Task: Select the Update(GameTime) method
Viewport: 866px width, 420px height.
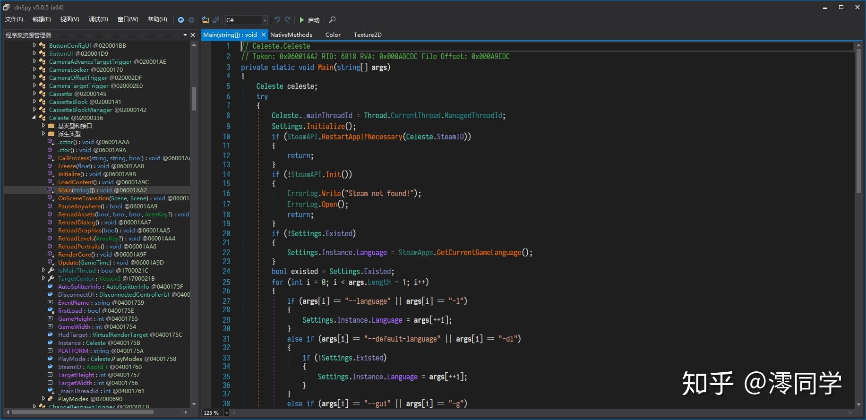Action: click(111, 262)
